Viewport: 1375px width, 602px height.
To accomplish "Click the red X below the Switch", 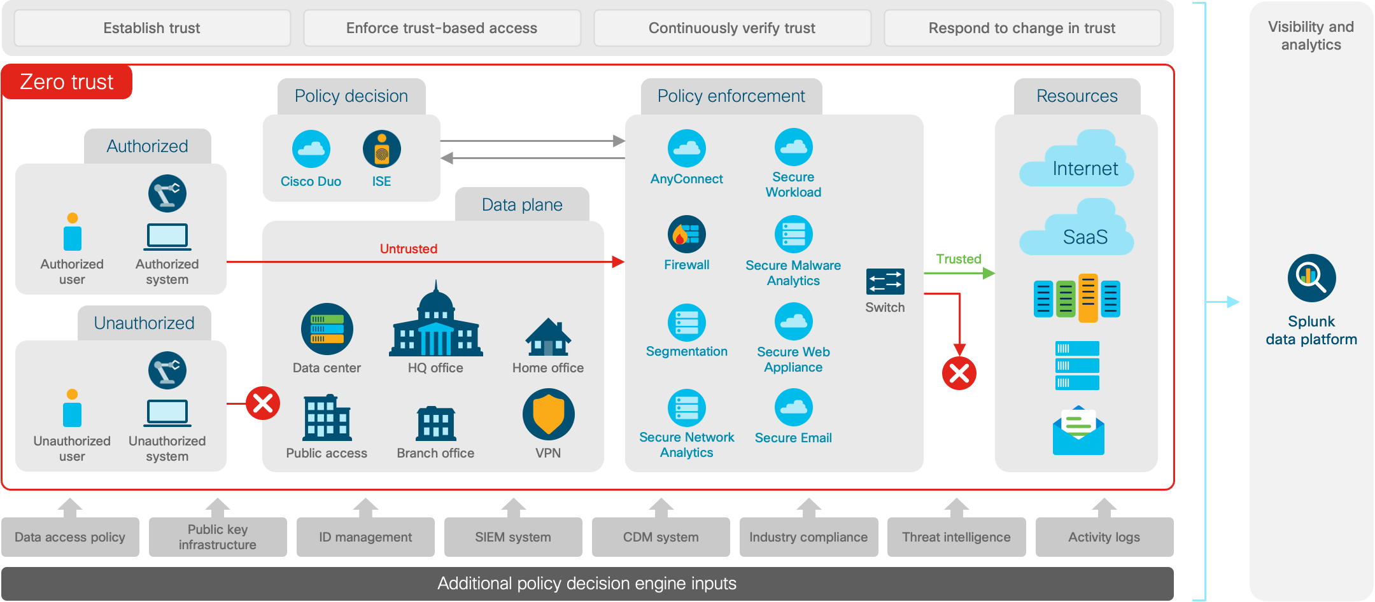I will click(959, 373).
